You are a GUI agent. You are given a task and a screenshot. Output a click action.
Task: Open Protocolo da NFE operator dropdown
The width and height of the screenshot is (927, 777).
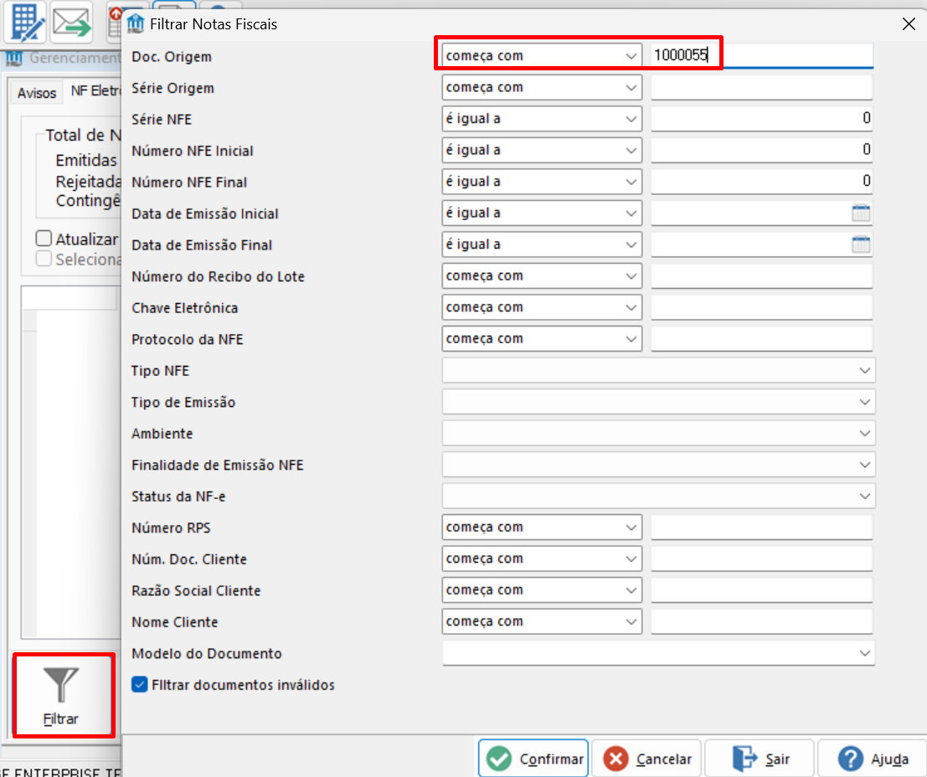pyautogui.click(x=542, y=338)
